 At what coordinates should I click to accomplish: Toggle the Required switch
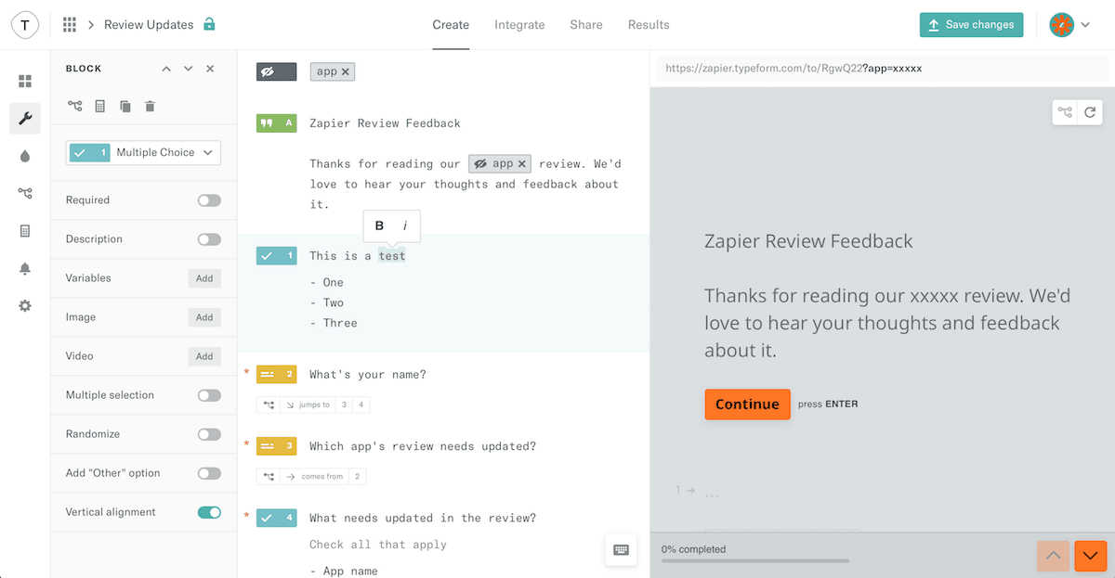[209, 200]
